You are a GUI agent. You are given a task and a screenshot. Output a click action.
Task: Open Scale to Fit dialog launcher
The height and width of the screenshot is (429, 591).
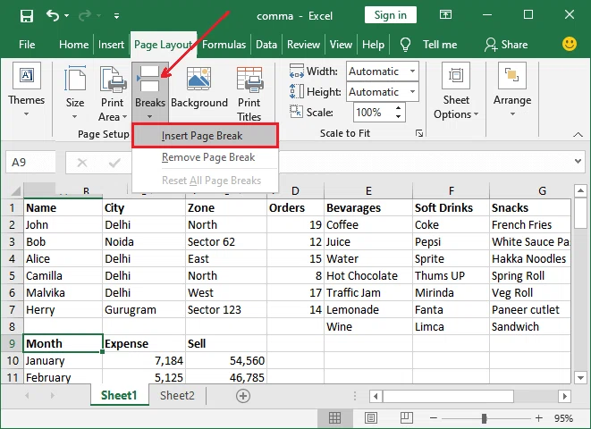[x=419, y=133]
